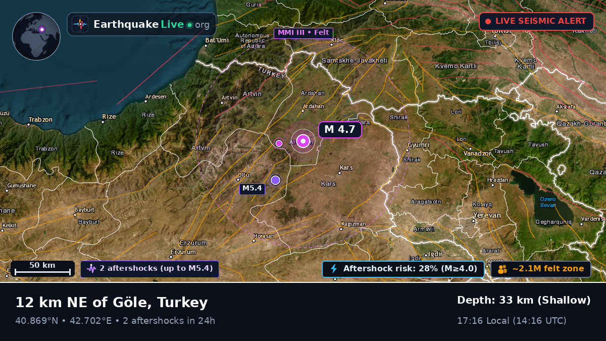Click the Ardesen town label
This screenshot has width=606, height=341.
point(156,96)
